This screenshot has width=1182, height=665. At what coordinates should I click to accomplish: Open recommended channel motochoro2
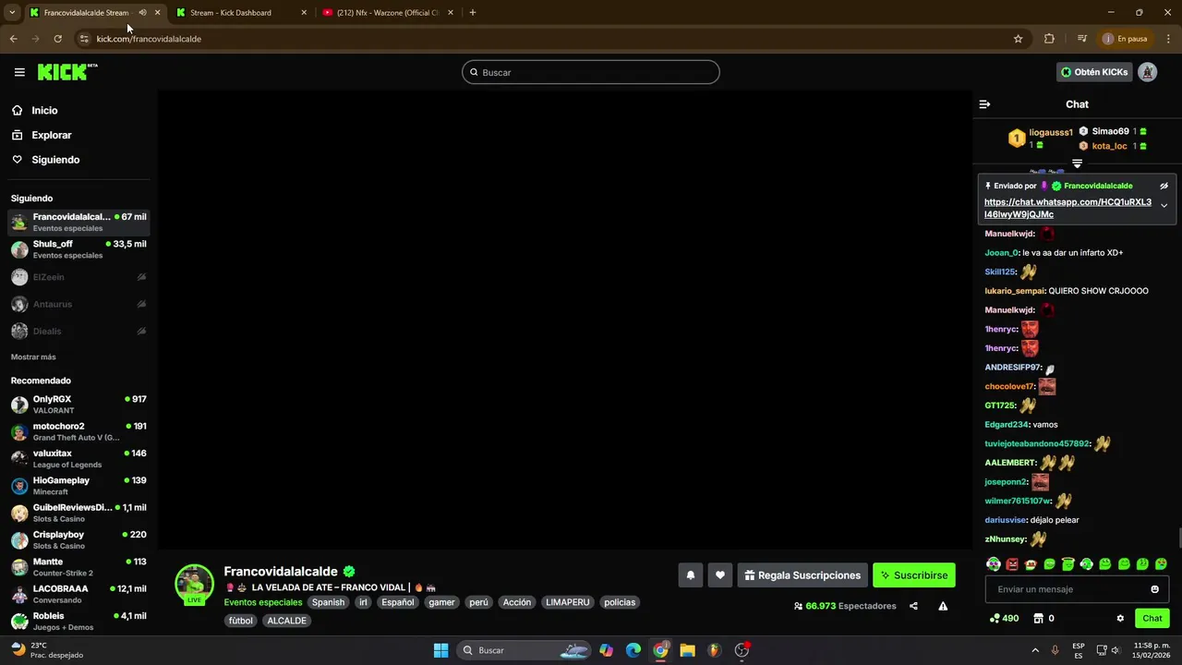click(78, 431)
